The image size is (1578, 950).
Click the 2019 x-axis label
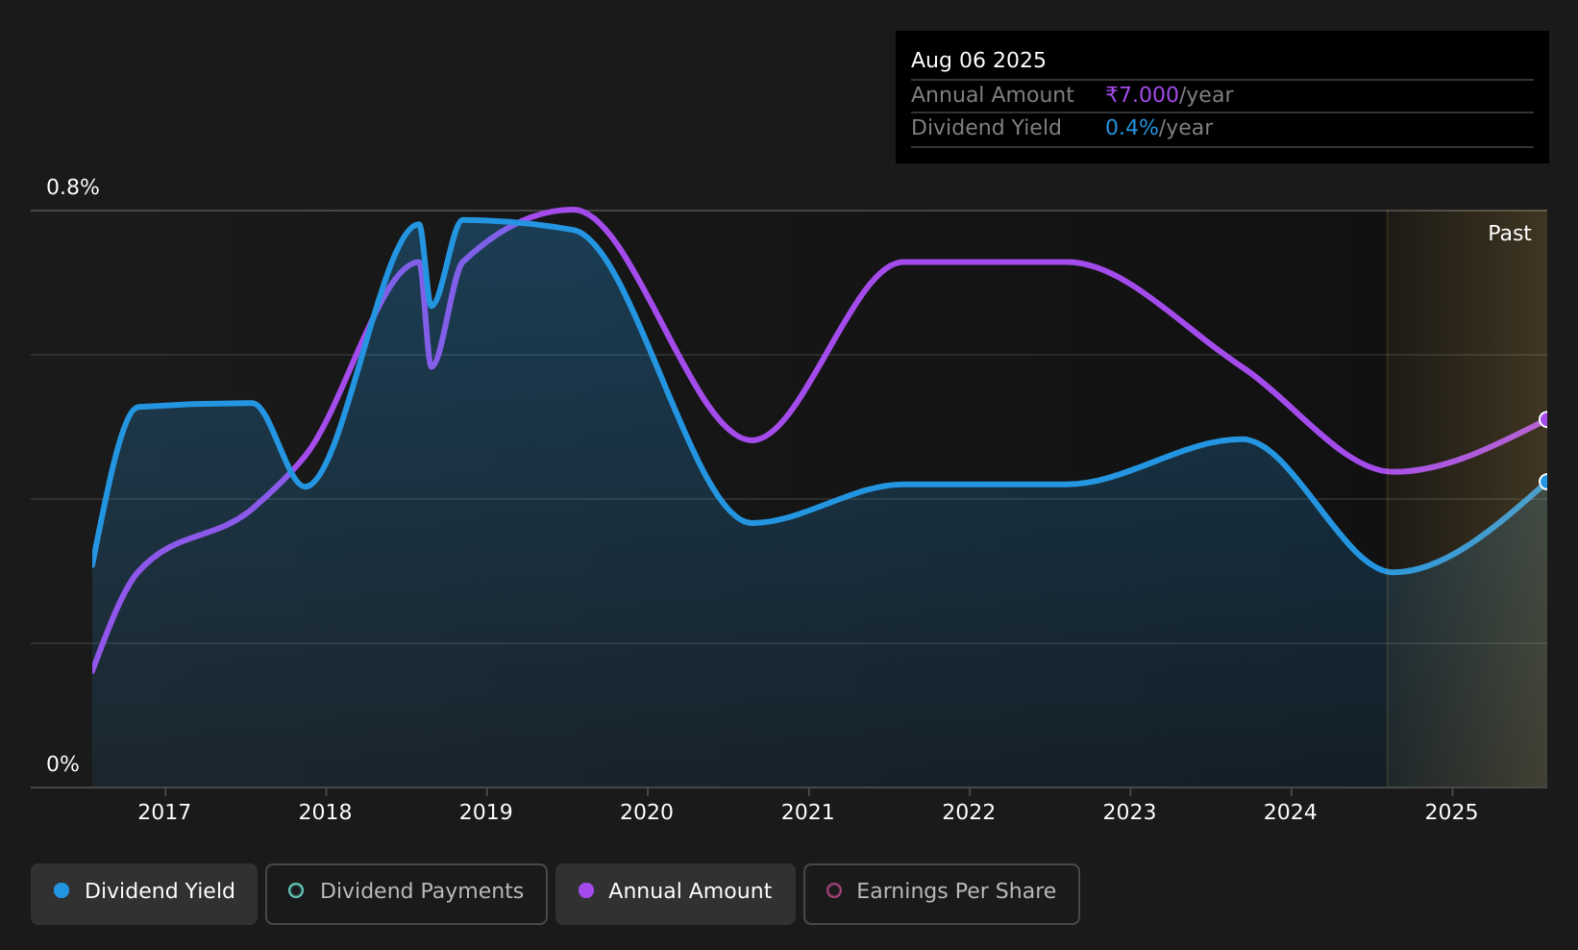click(x=486, y=812)
